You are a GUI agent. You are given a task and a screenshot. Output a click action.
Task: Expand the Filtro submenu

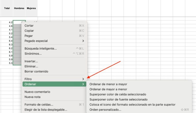(28, 79)
